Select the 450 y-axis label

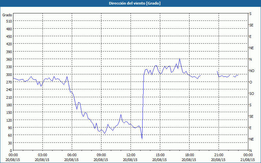[x=9, y=37]
